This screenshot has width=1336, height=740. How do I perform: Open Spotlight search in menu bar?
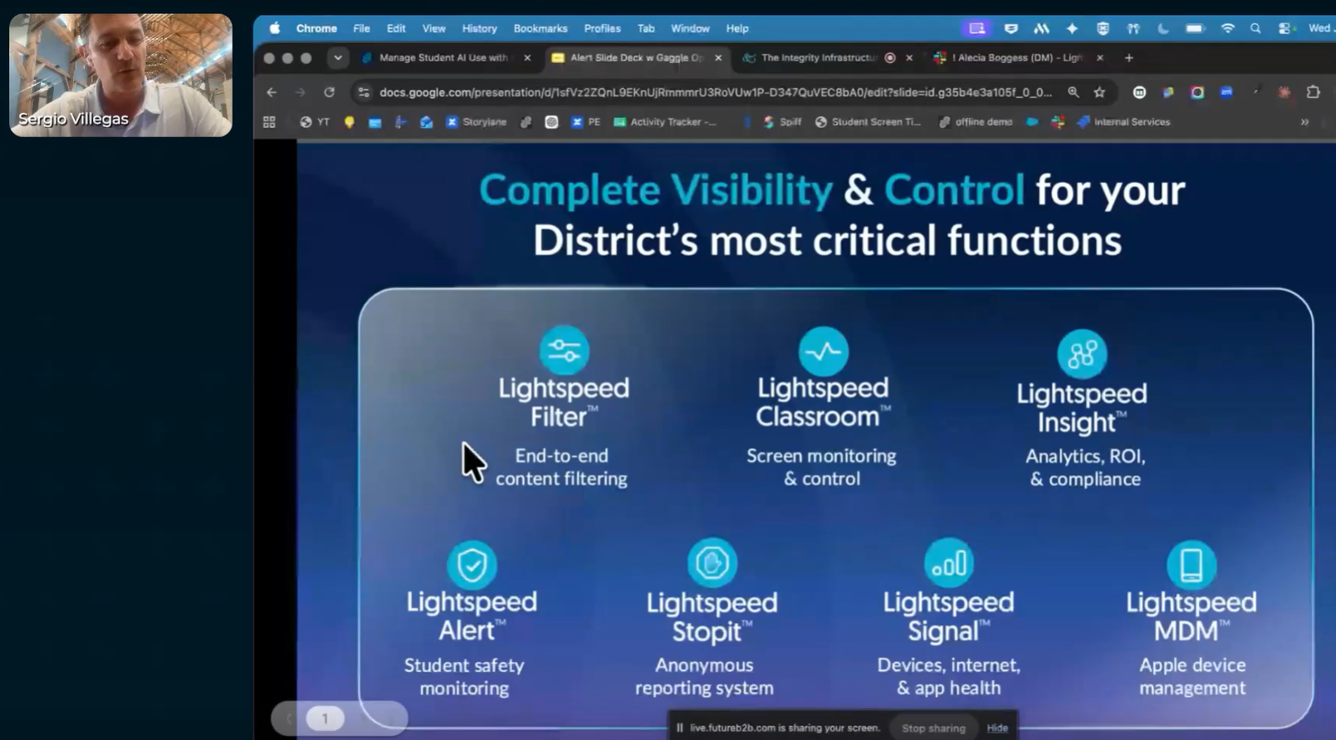pos(1255,28)
